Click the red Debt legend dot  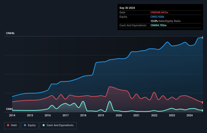pos(8,125)
